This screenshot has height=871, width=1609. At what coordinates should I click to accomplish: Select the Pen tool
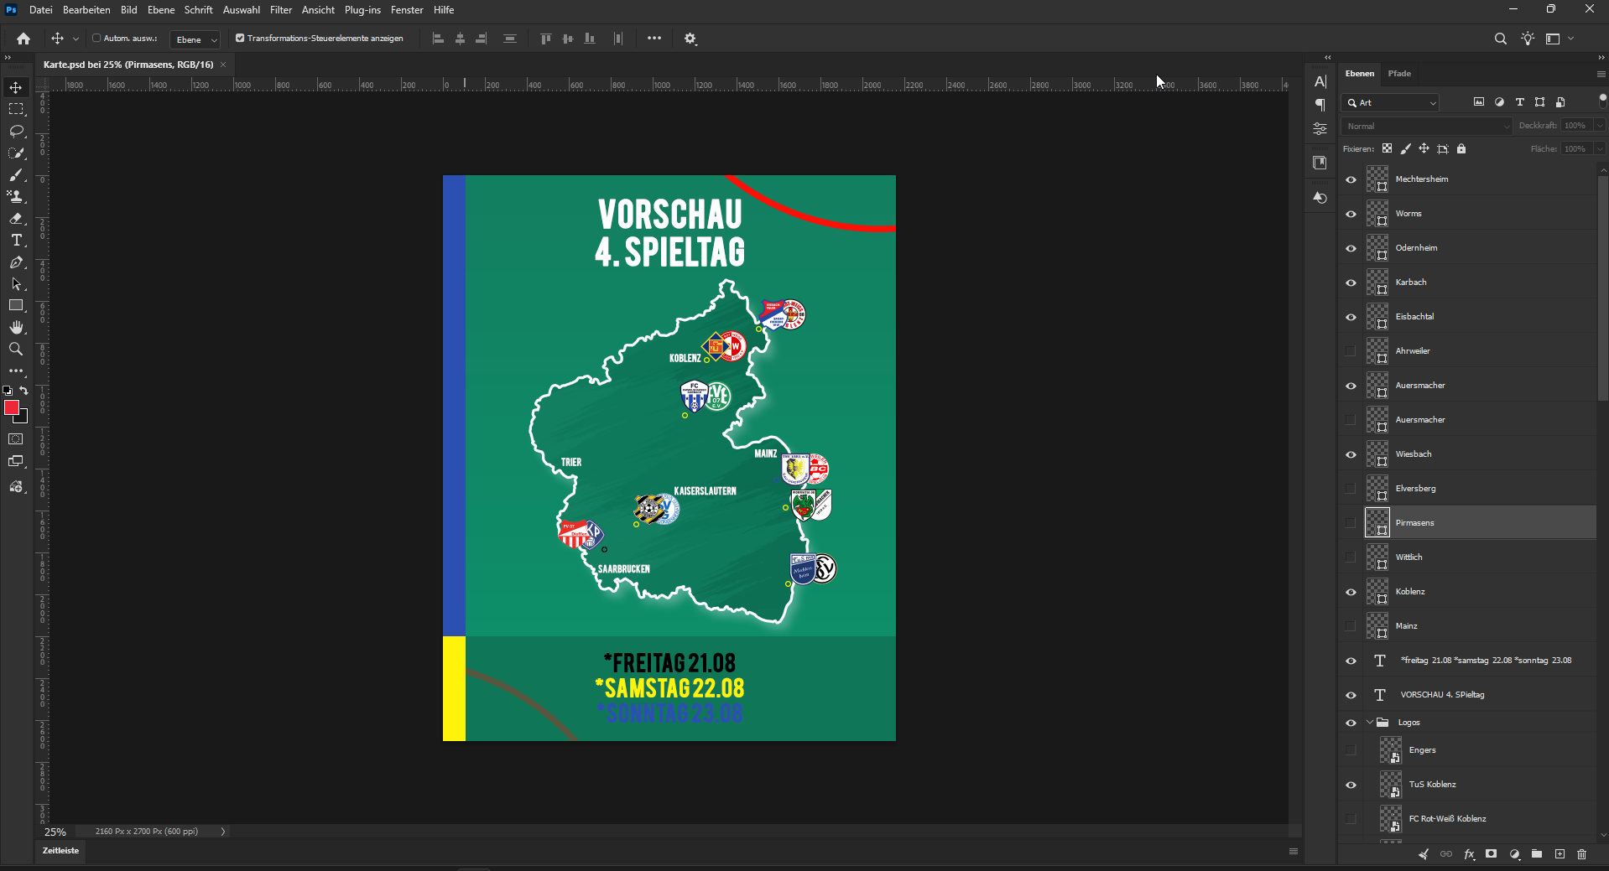[16, 262]
